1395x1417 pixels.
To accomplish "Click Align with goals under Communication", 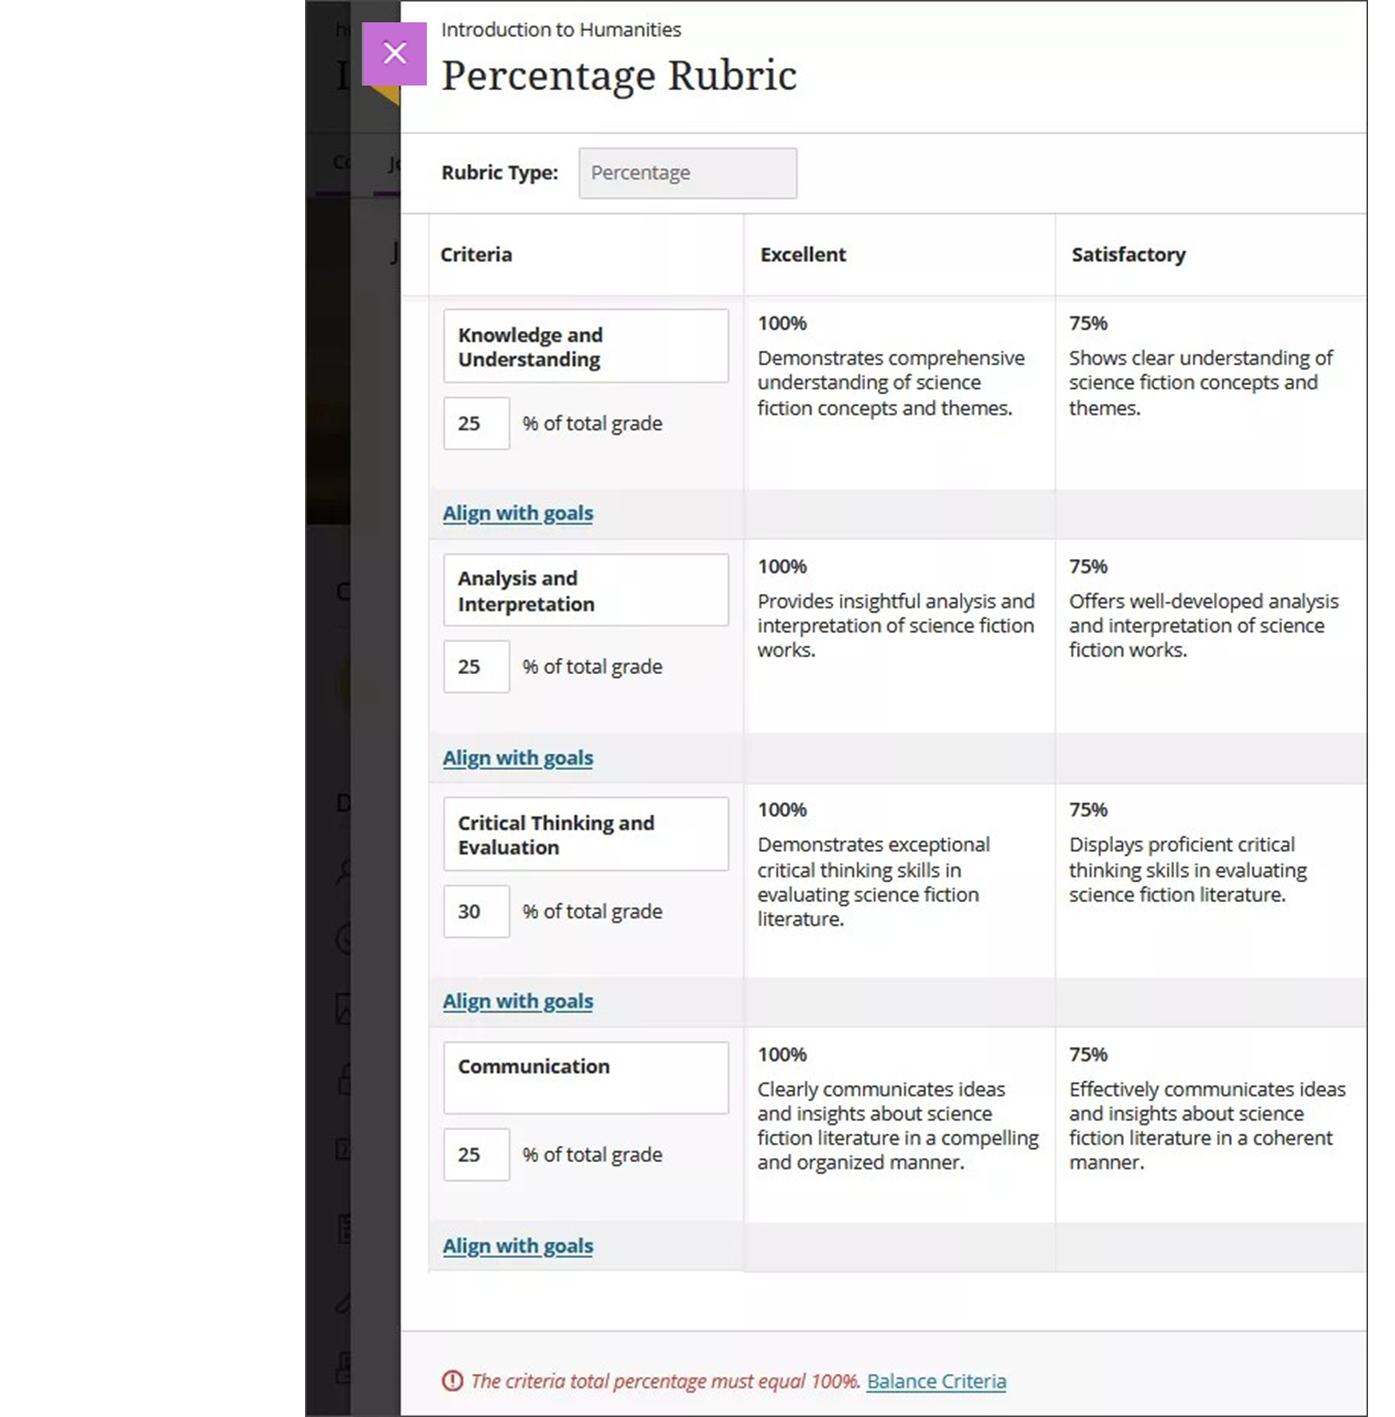I will [x=517, y=1245].
